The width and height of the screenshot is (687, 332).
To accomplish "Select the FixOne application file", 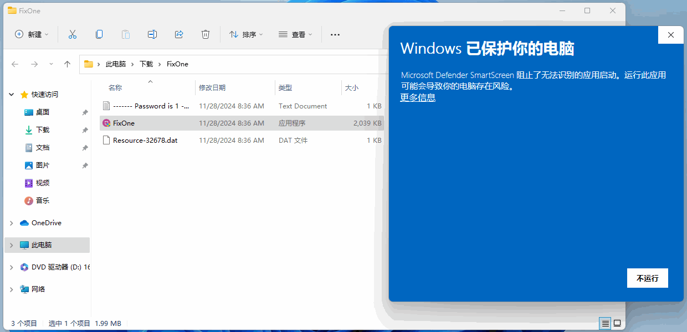I will pos(242,123).
